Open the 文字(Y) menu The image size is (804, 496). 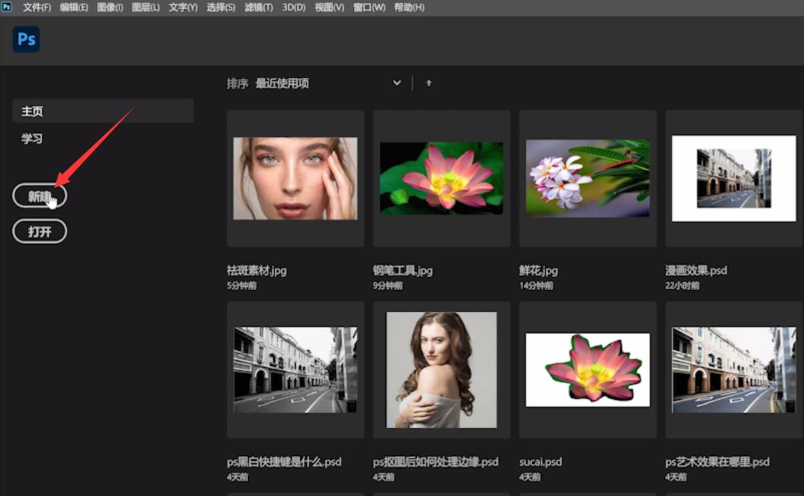tap(183, 7)
